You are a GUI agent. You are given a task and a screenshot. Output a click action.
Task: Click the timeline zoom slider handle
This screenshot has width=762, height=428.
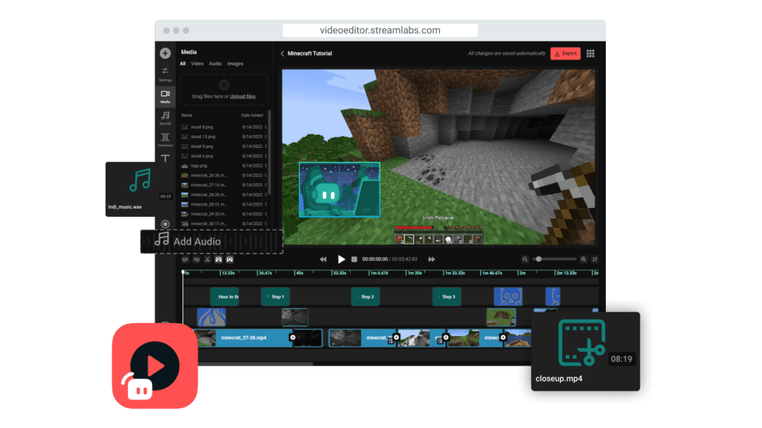(x=539, y=259)
